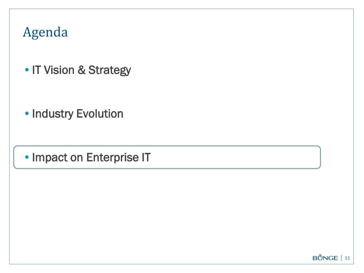This screenshot has width=364, height=273.
Task: Click the Agenda slide title
Action: (45, 32)
